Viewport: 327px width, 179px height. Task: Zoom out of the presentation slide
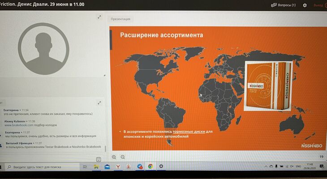point(123,157)
